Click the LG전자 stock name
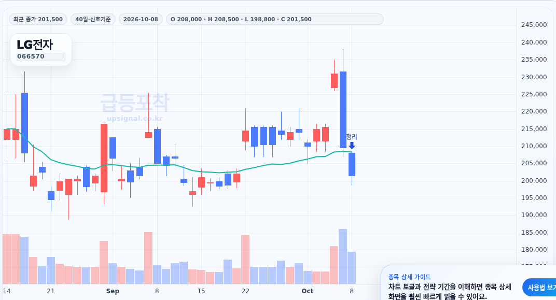Screen dimensions: 556x300 [35, 45]
